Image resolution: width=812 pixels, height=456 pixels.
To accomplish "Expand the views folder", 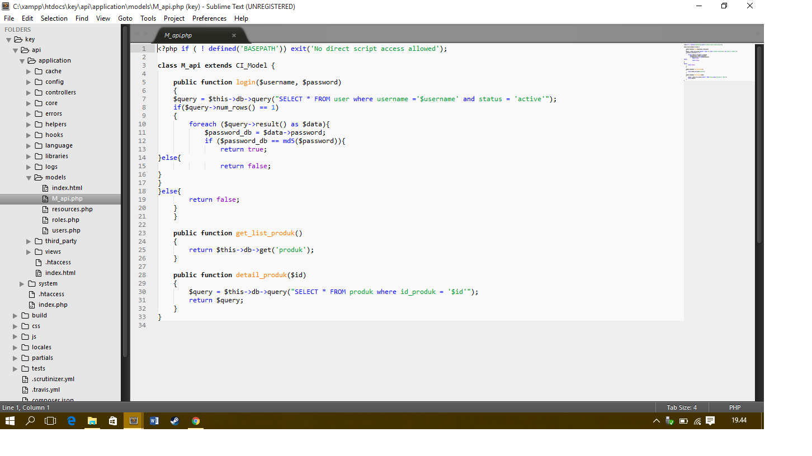I will point(28,251).
